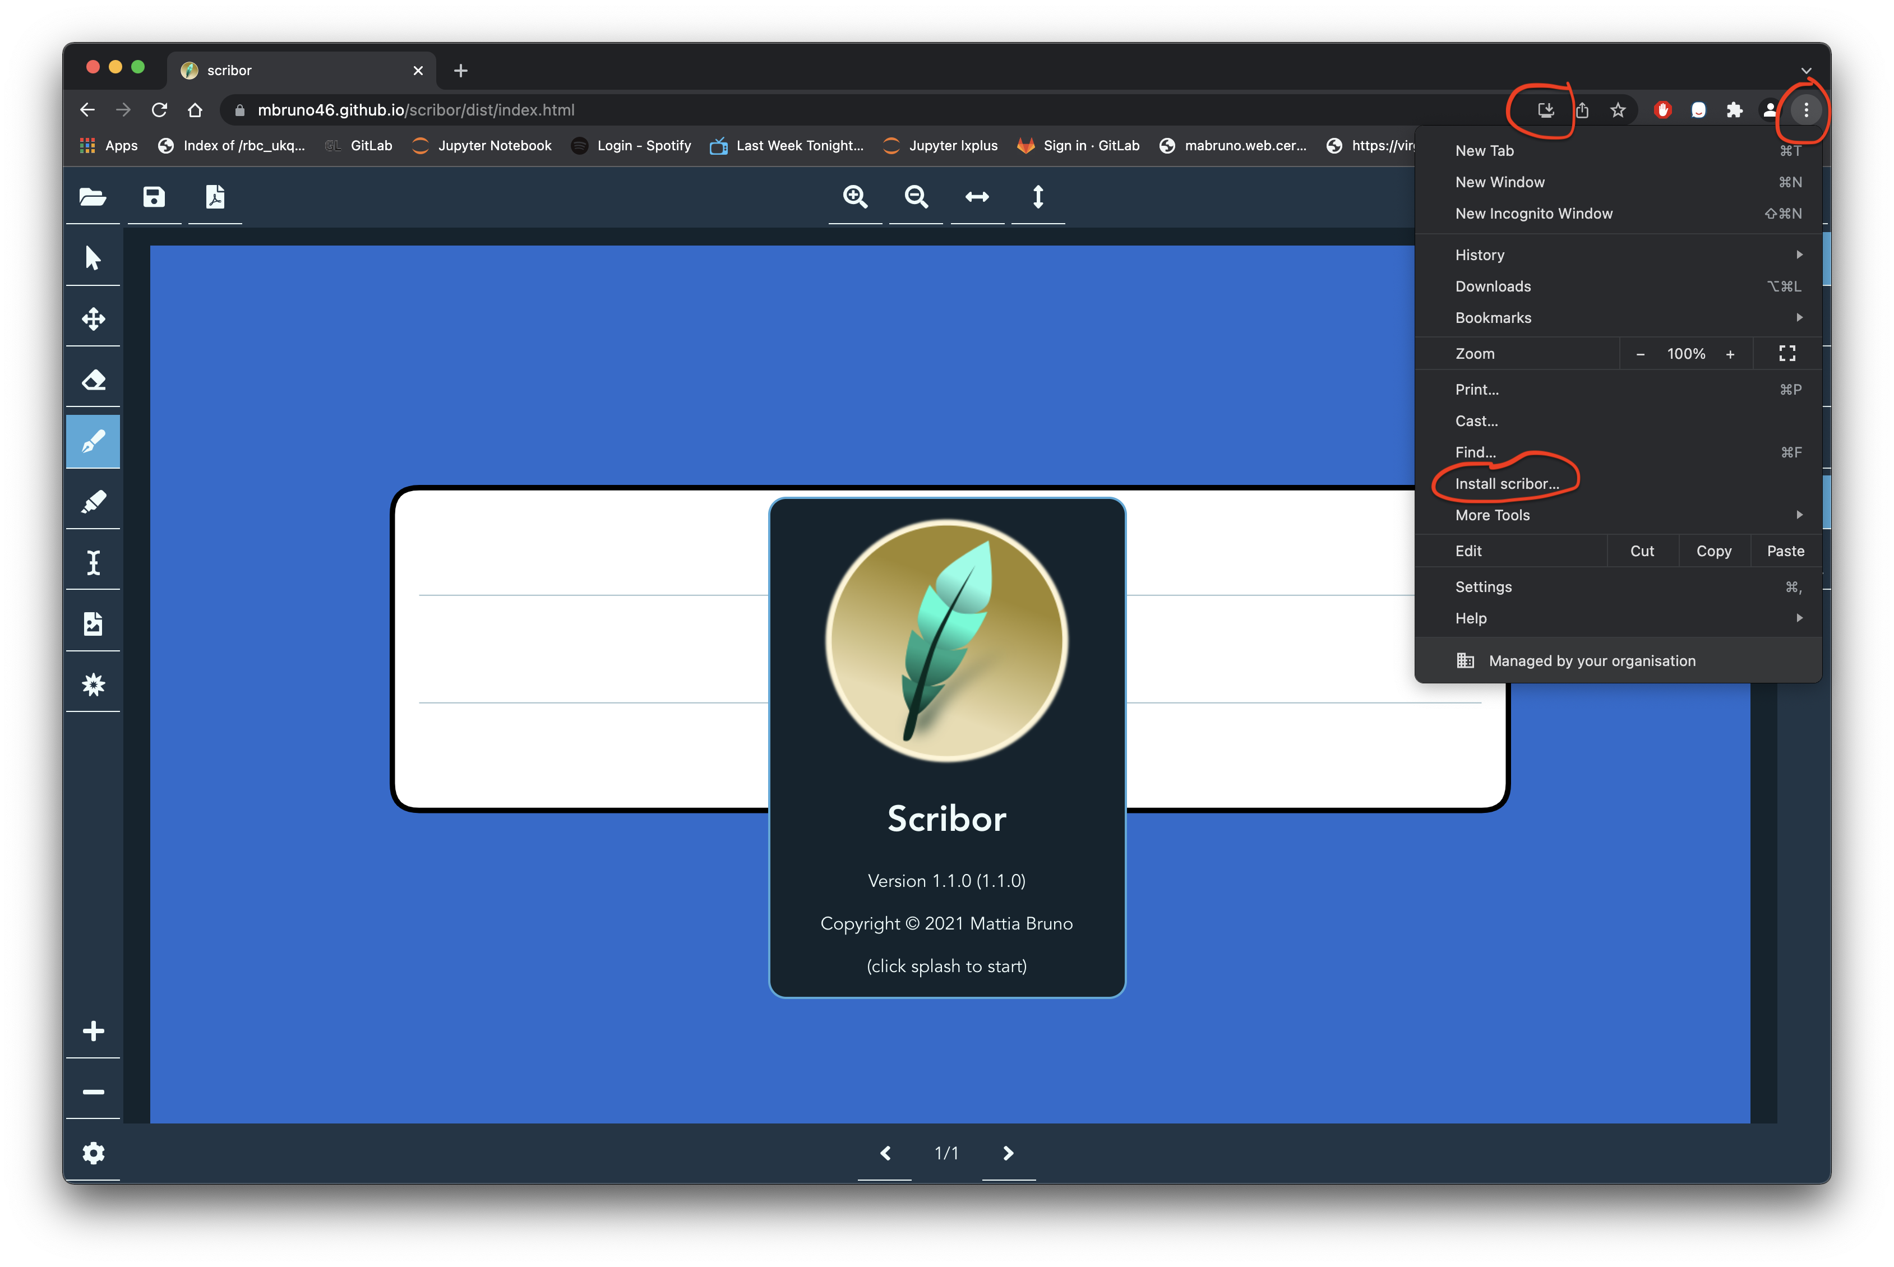Go to the browser home page
The height and width of the screenshot is (1267, 1894).
pyautogui.click(x=195, y=110)
